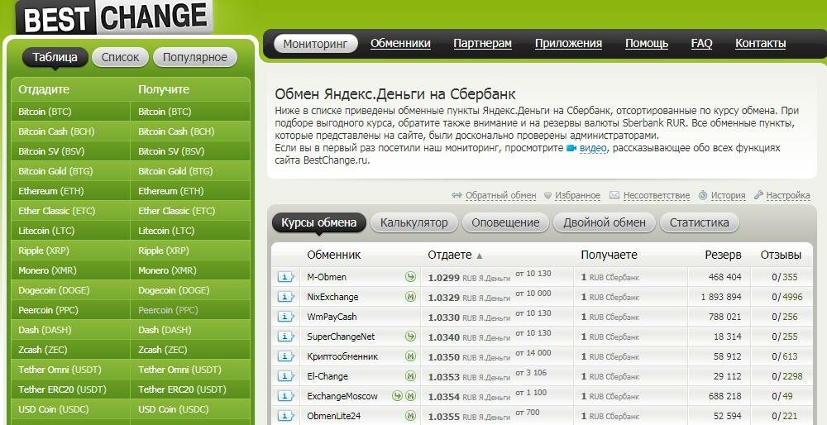The height and width of the screenshot is (425, 827).
Task: Open the NixExchange exchanger name
Action: coord(332,298)
